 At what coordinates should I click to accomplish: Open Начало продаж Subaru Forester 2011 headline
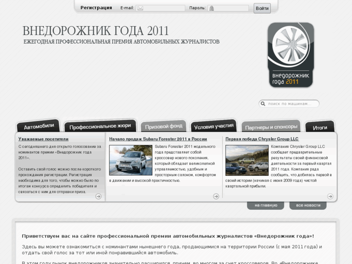coord(158,139)
